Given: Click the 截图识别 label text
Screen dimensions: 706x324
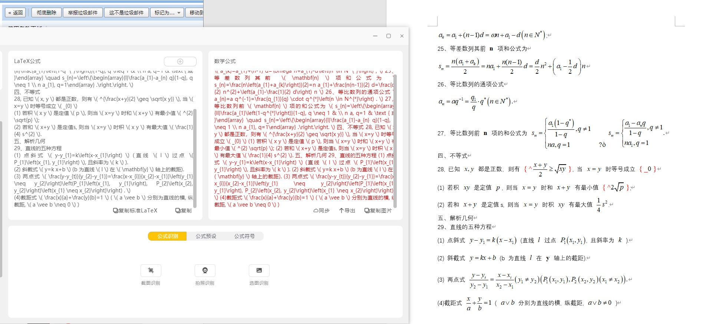Looking at the screenshot, I should (x=151, y=283).
